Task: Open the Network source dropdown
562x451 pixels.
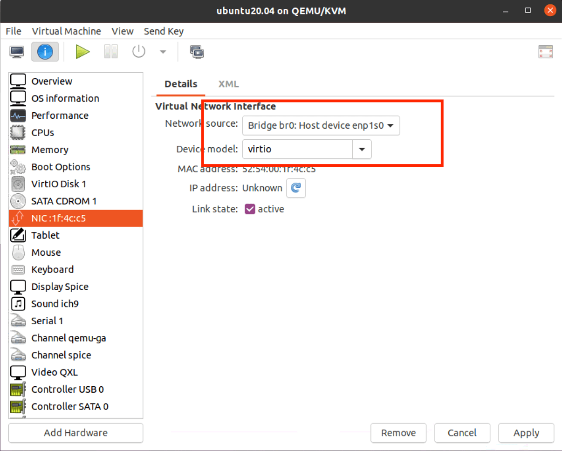Action: 321,125
